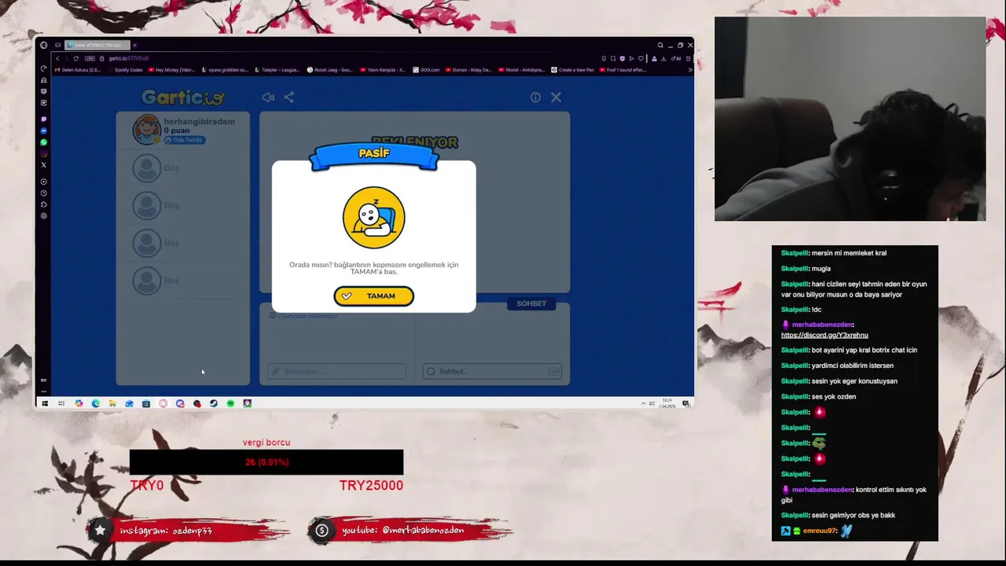Select the SOHBET tab
This screenshot has height=566, width=1006.
click(531, 303)
